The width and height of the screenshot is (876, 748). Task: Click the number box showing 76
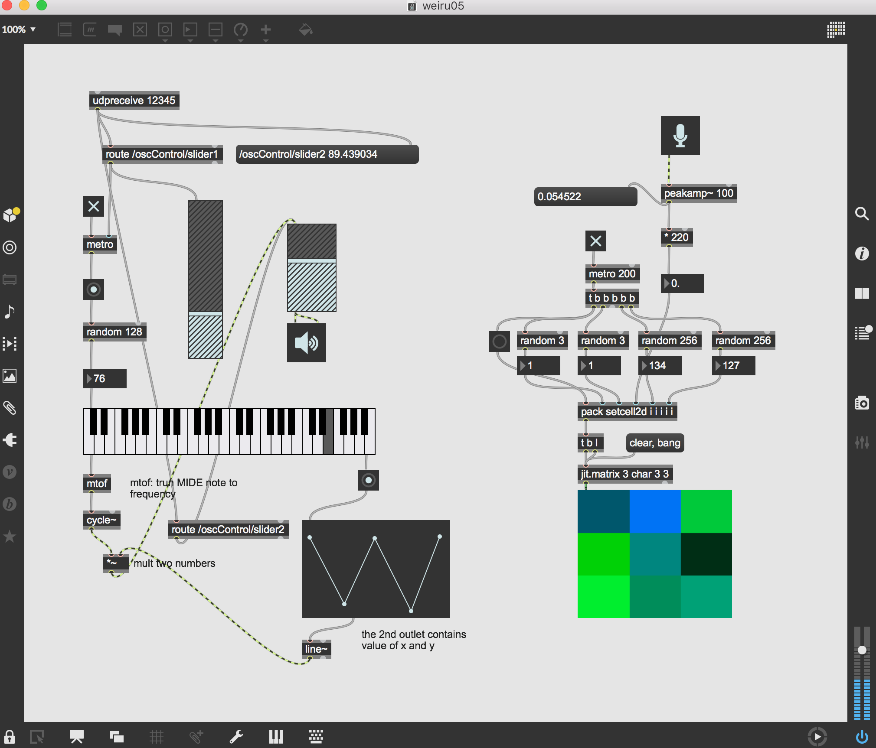tap(105, 379)
